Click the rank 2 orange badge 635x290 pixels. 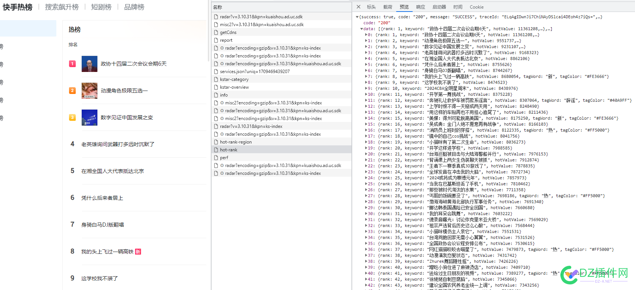(72, 91)
